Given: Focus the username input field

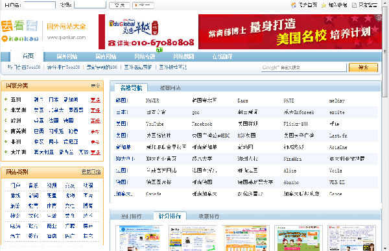Looking at the screenshot, I should tap(40, 5).
